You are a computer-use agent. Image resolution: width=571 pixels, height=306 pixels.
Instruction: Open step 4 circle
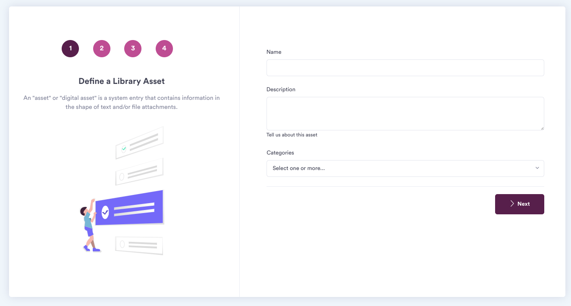tap(164, 49)
